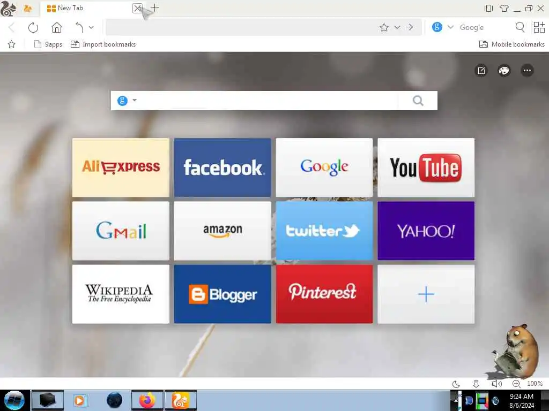Image resolution: width=549 pixels, height=411 pixels.
Task: Open the orange UC pinned tab
Action: pyautogui.click(x=28, y=9)
